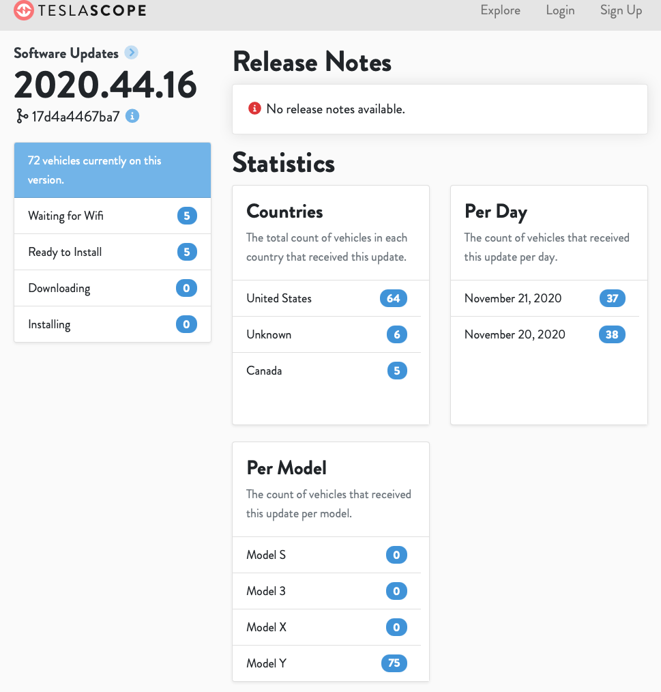The width and height of the screenshot is (661, 692).
Task: Click the TESLASCOPE brand name
Action: (92, 10)
